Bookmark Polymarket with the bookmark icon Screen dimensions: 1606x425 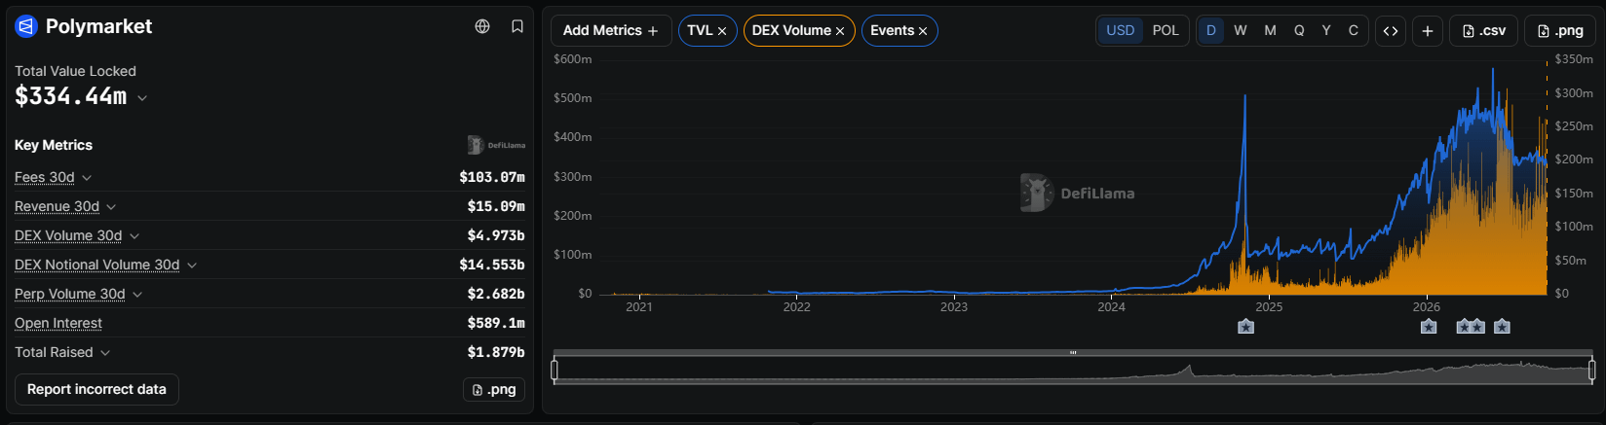coord(517,26)
